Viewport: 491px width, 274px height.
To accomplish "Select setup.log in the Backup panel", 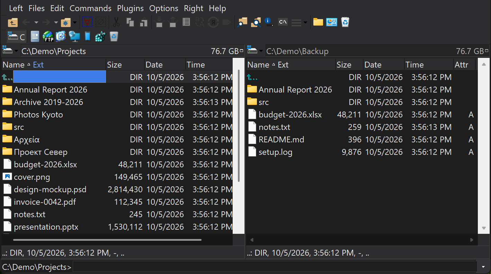I will [x=275, y=152].
